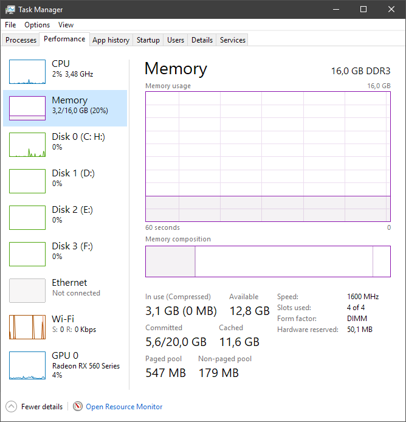
Task: Open the View menu
Action: [66, 25]
